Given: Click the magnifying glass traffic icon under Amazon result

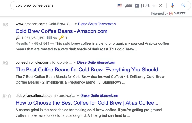Looking at the screenshot, I should [18, 38].
